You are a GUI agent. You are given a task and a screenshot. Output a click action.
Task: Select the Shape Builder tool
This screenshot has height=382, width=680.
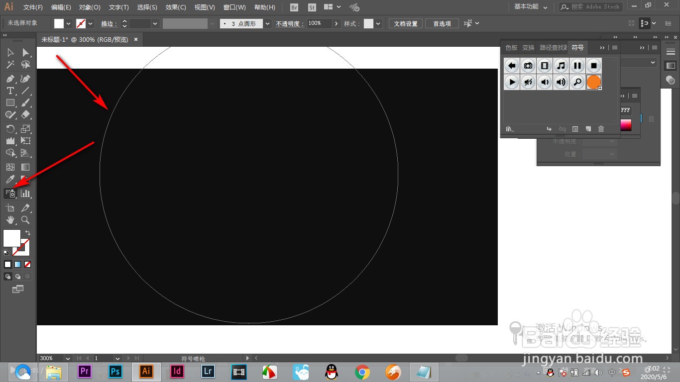(x=10, y=153)
